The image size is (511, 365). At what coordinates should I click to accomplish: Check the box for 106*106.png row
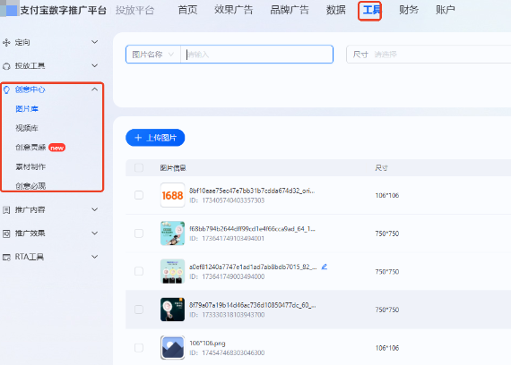tap(139, 348)
